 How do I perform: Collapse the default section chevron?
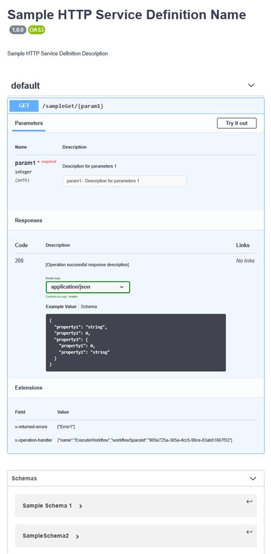(x=251, y=85)
